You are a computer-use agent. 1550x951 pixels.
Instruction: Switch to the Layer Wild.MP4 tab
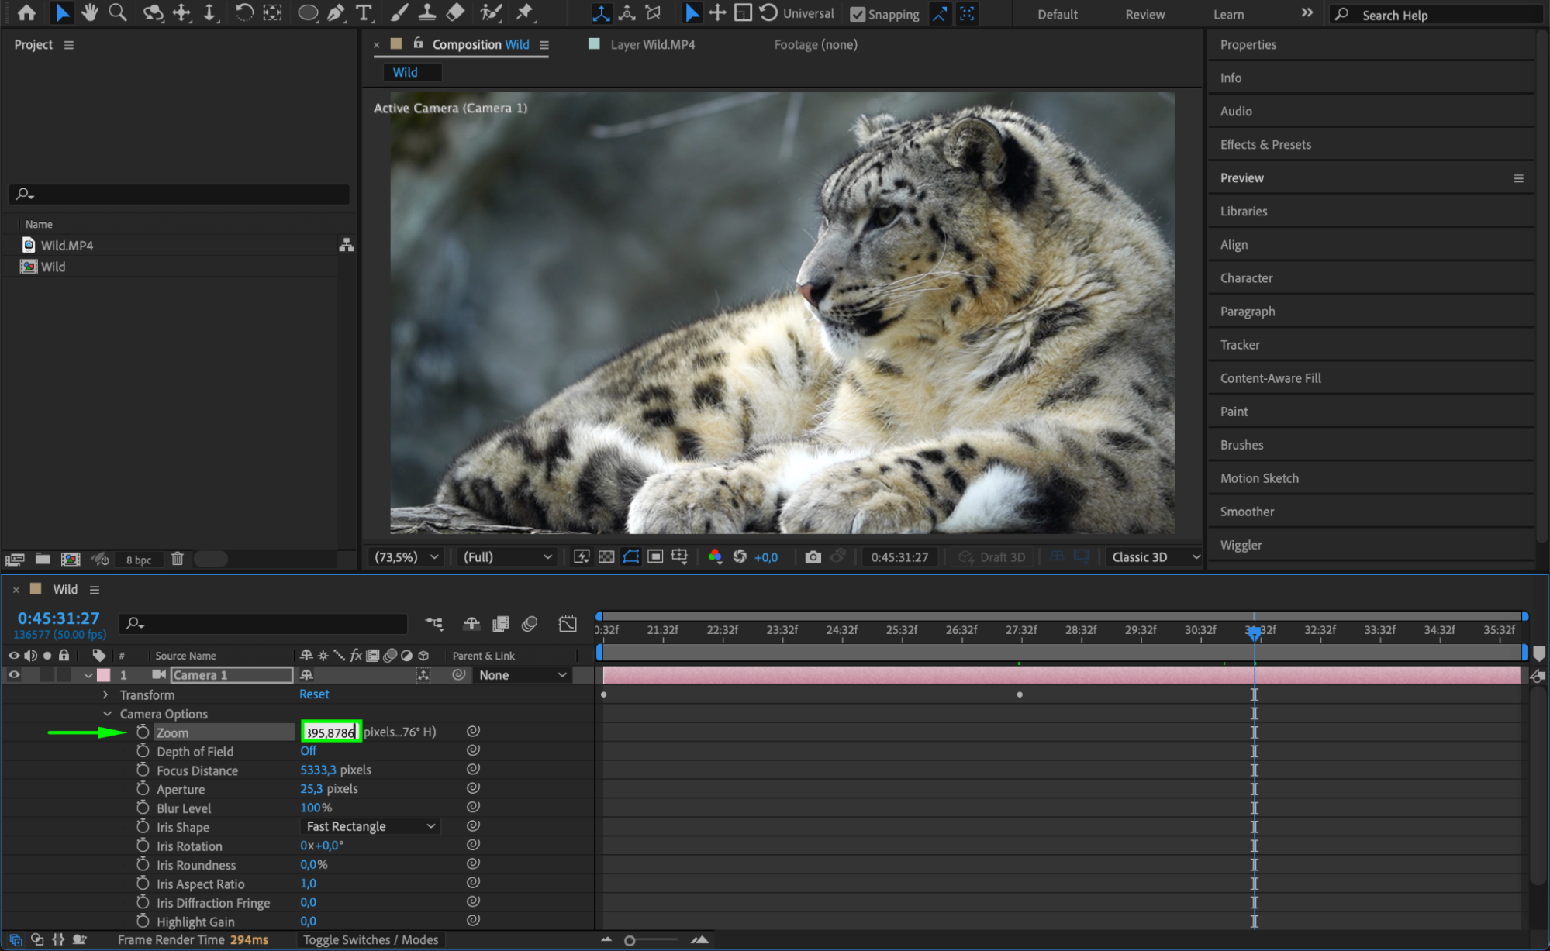tap(651, 44)
